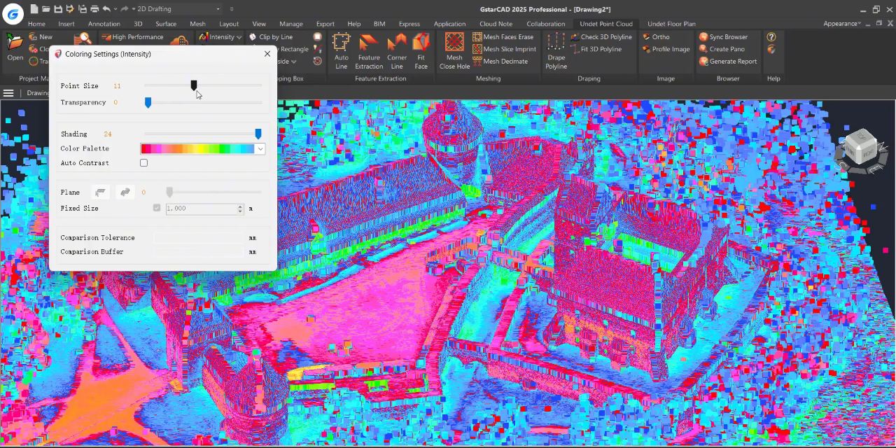Click the Ortho image tool
Viewport: 896px width, 448px height.
pos(656,37)
